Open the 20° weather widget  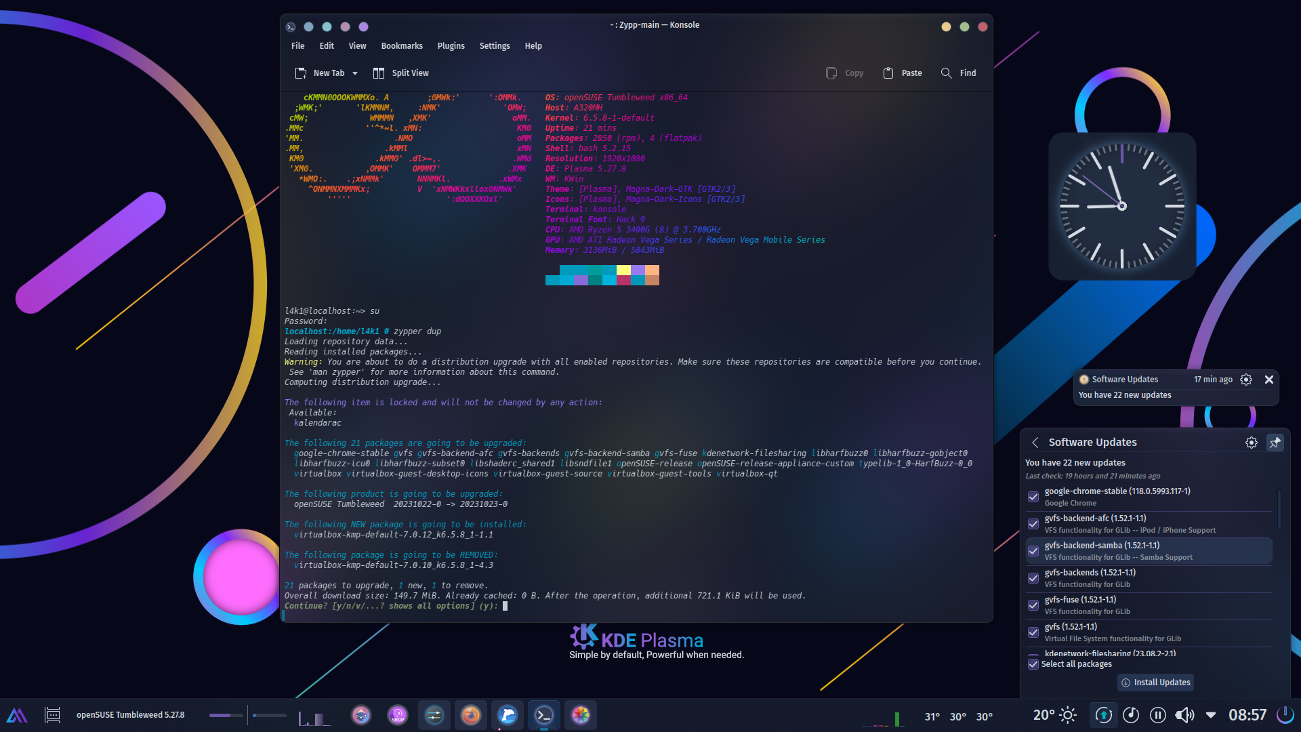(x=1055, y=715)
